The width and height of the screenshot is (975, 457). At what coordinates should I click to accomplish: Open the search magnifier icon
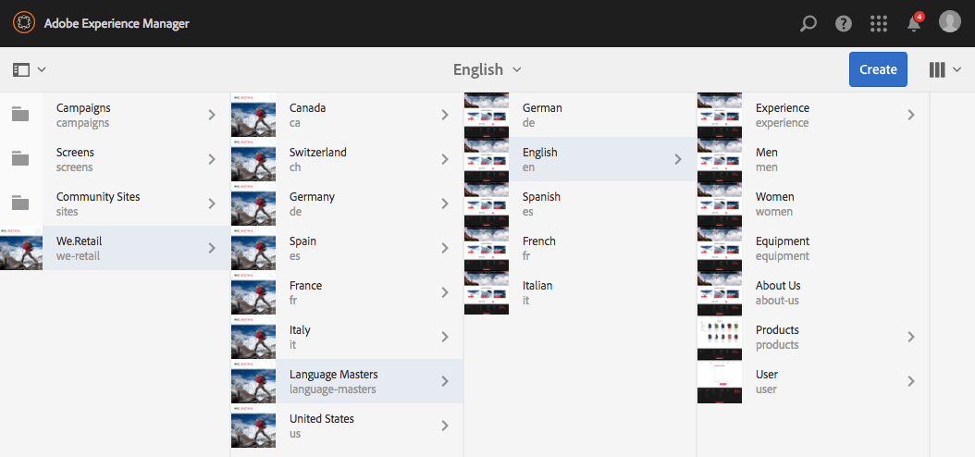[x=808, y=24]
